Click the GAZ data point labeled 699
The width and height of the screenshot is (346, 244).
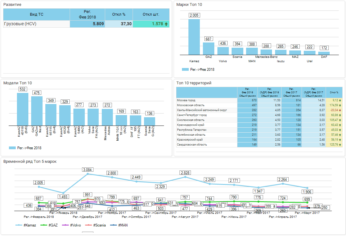tap(307, 202)
